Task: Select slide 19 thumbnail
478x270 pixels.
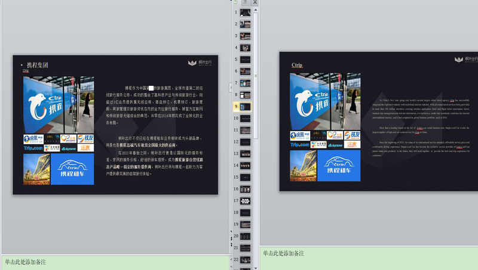Action: [245, 224]
